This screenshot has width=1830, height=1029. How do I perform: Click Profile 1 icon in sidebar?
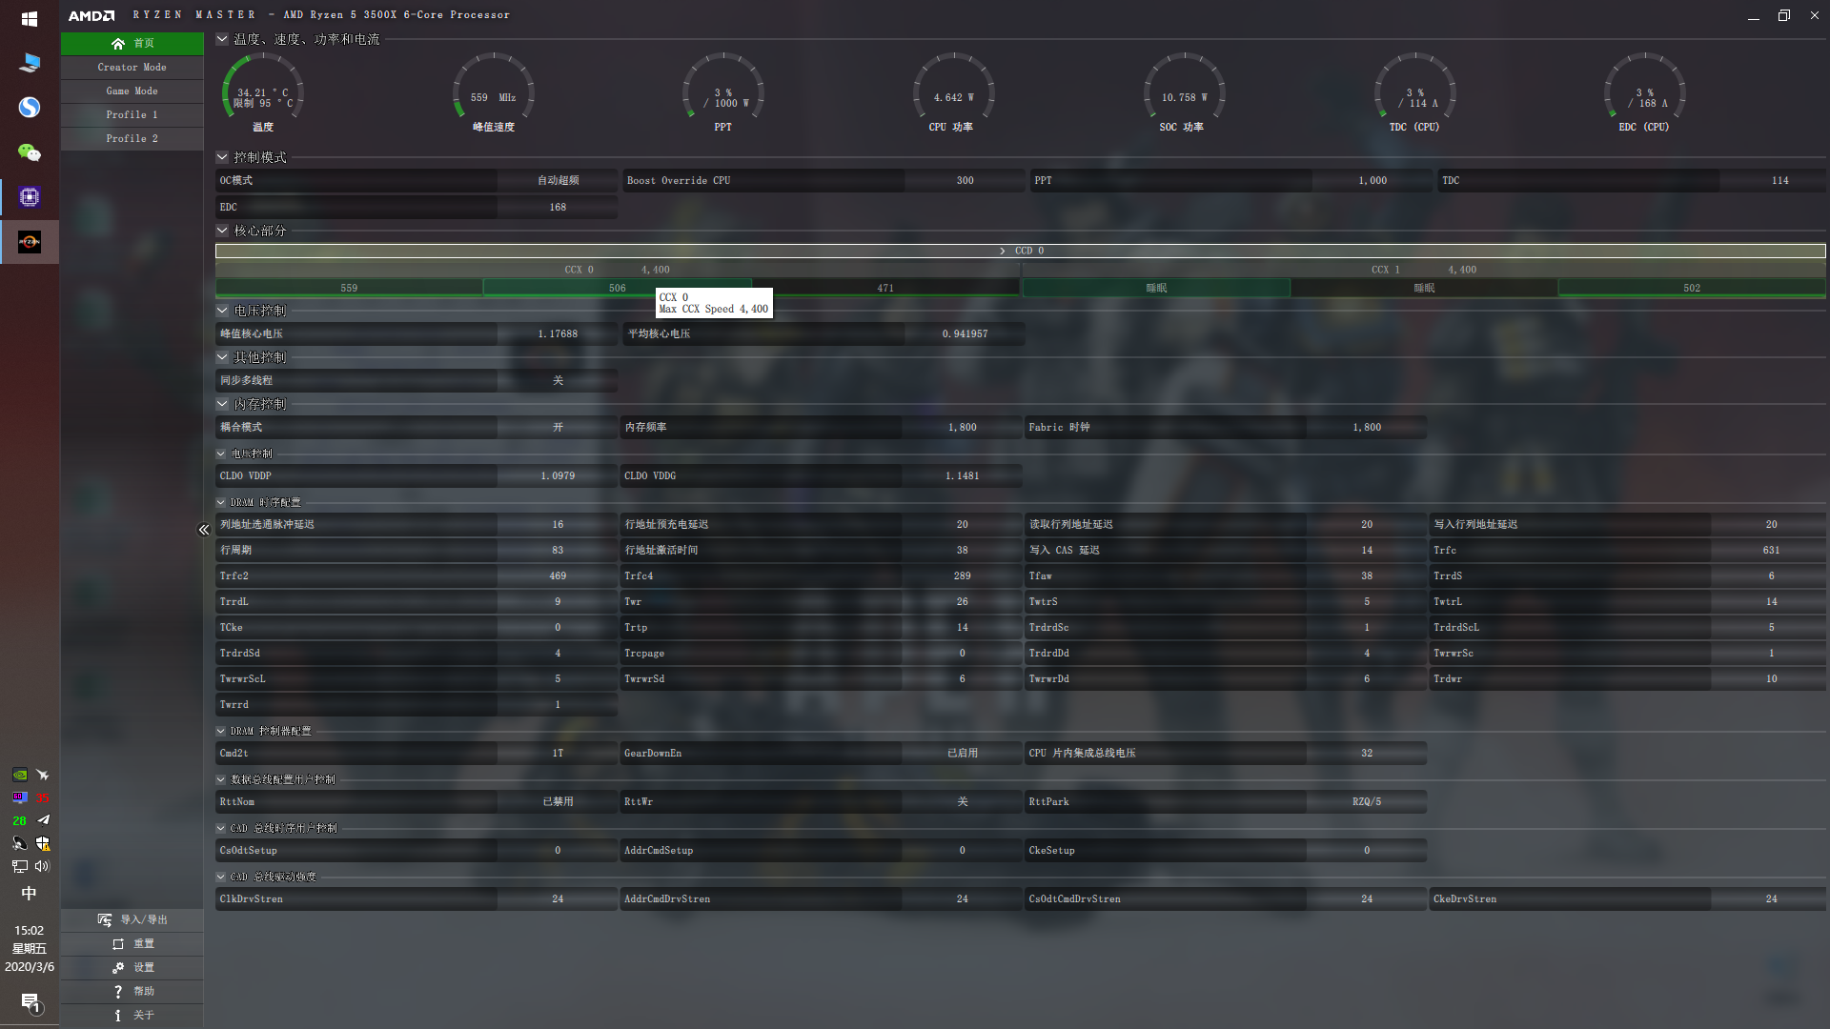(x=132, y=114)
